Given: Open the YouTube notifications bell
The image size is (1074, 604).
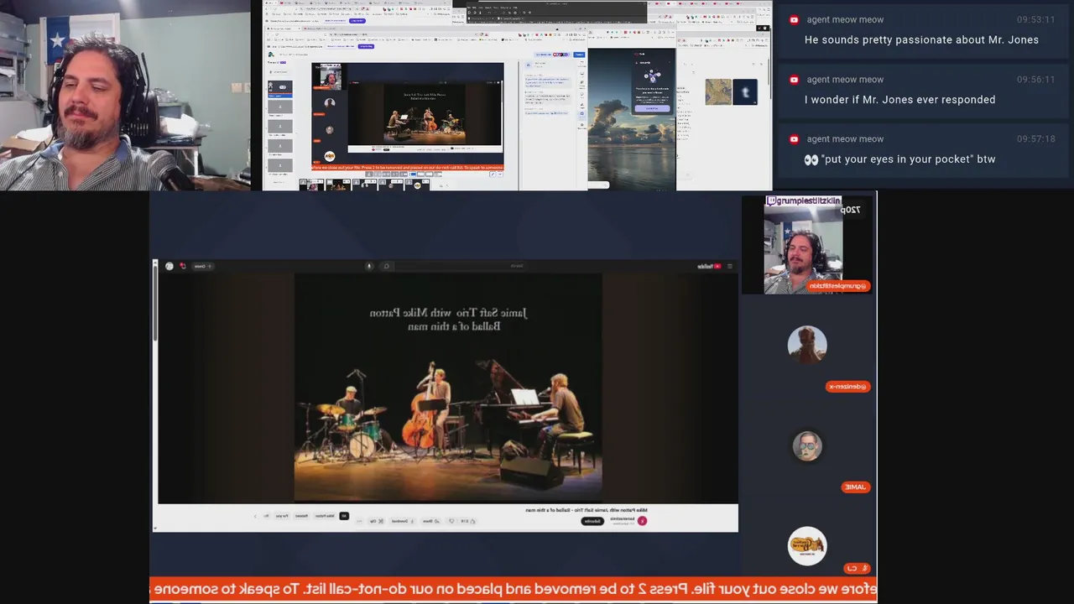Looking at the screenshot, I should (183, 266).
